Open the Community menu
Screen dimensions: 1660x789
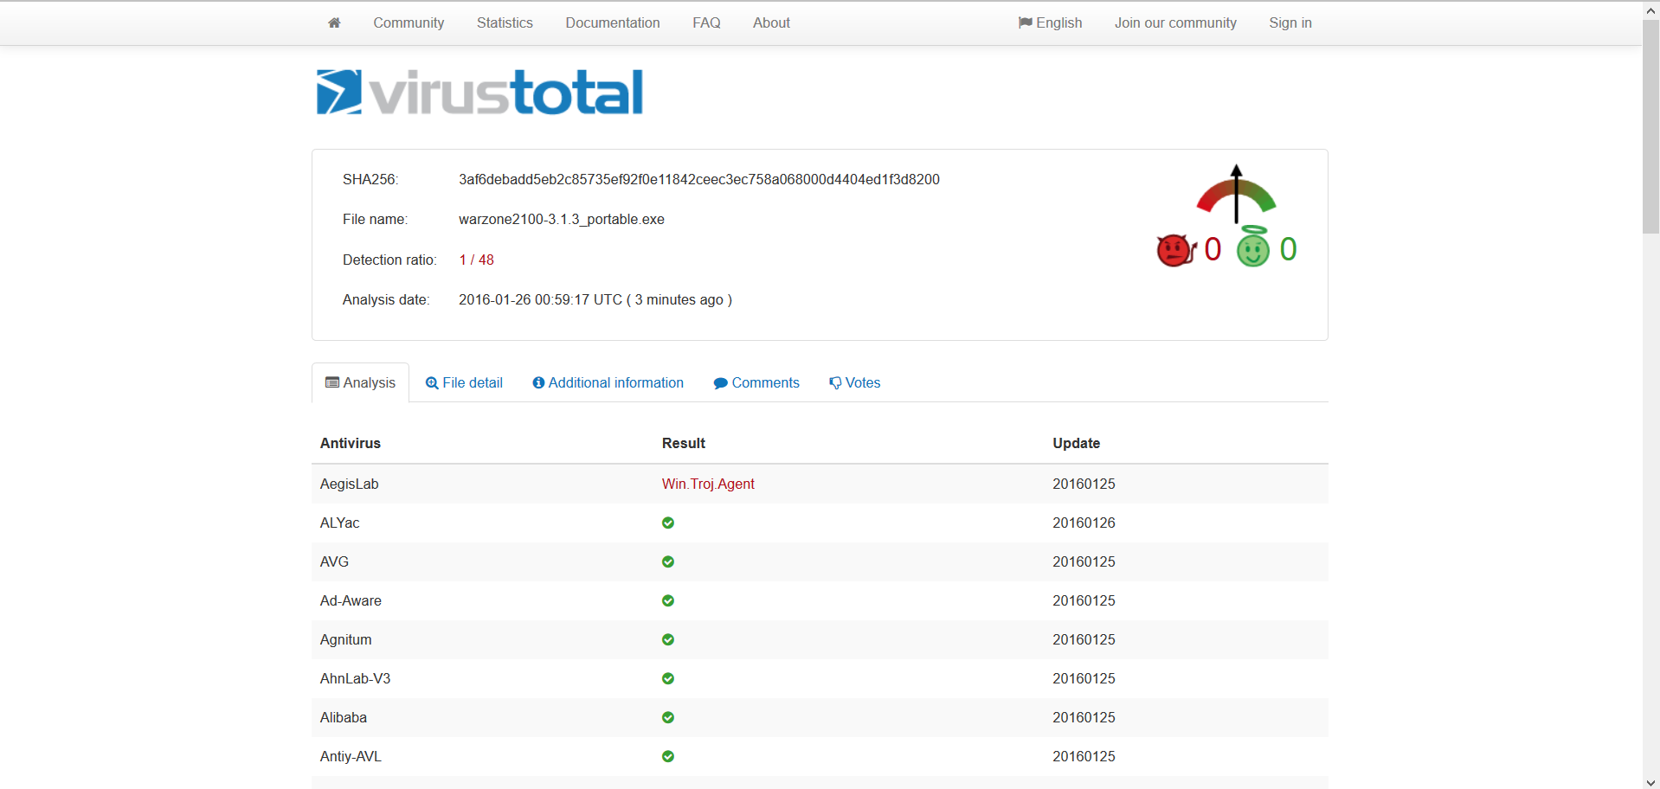pyautogui.click(x=409, y=22)
